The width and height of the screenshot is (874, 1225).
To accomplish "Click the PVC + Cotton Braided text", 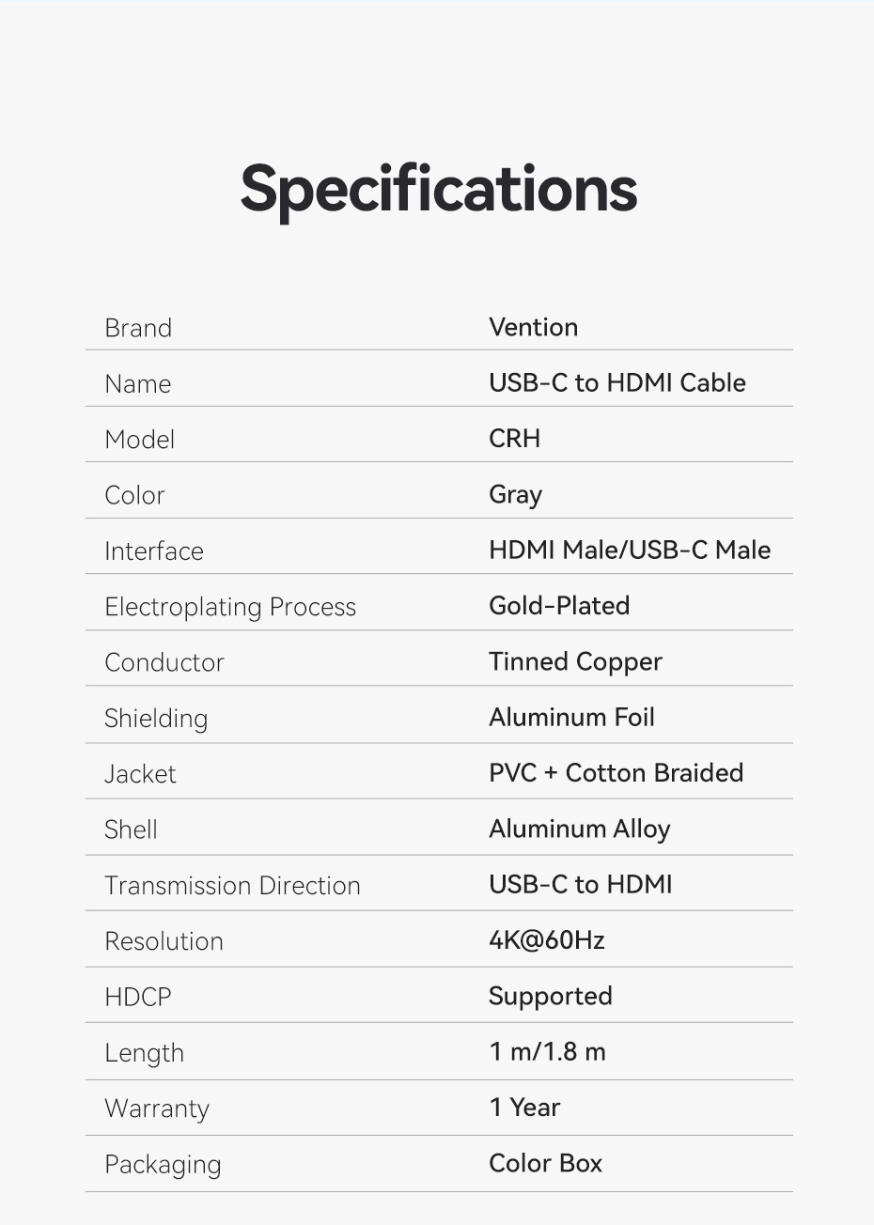I will pos(616,773).
